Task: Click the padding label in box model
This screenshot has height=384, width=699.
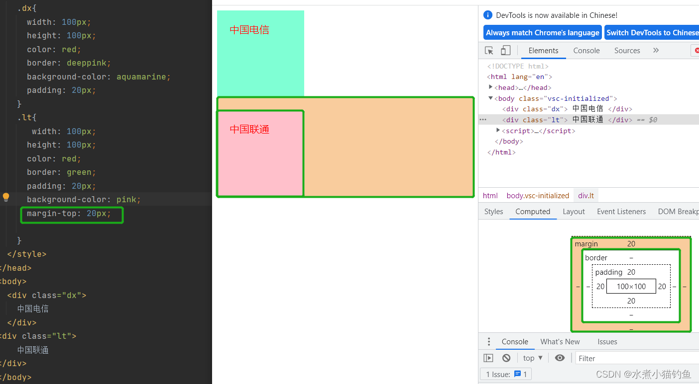Action: tap(608, 272)
